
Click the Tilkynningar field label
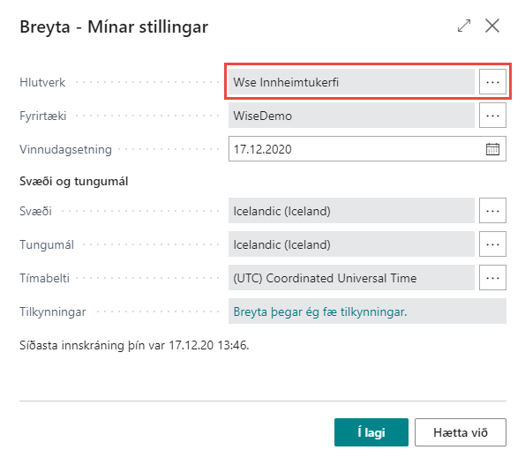pyautogui.click(x=53, y=311)
